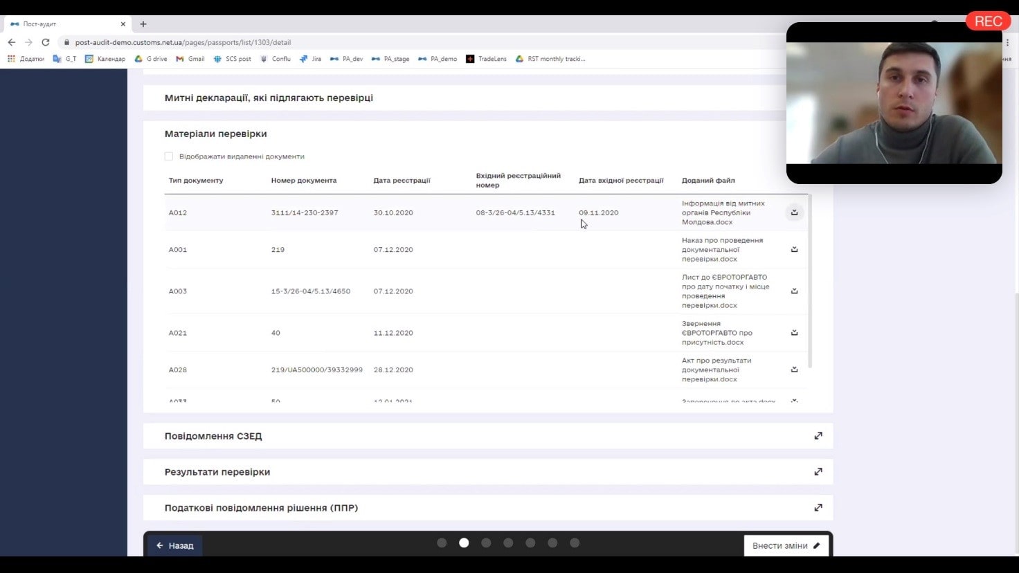Select document number 3111/14-230-2397
The height and width of the screenshot is (573, 1019).
pyautogui.click(x=305, y=212)
